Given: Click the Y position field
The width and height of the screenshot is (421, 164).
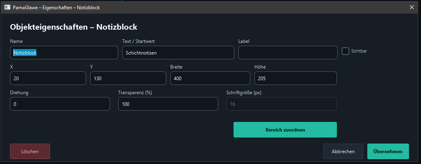Looking at the screenshot, I should click(x=128, y=78).
